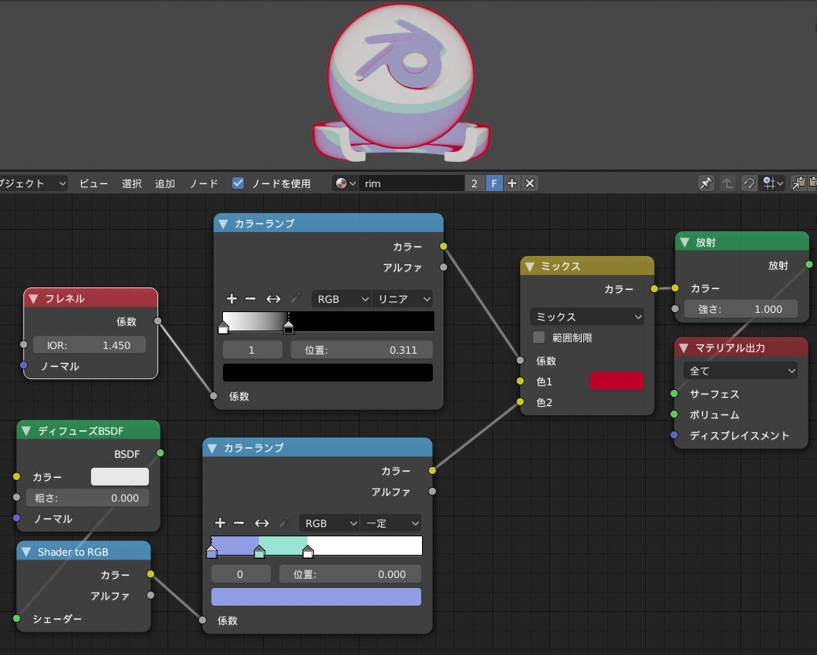This screenshot has height=655, width=817.
Task: Click the ディフューズBSDF node's BSDF output socket
Action: click(x=160, y=453)
